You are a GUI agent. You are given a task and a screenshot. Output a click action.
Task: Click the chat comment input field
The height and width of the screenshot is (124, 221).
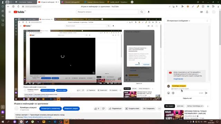click(x=189, y=89)
